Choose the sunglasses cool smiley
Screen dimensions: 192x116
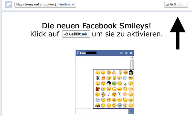point(131,78)
